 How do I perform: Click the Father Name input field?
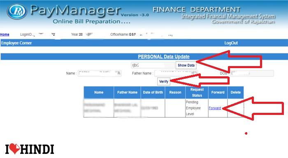(176, 73)
